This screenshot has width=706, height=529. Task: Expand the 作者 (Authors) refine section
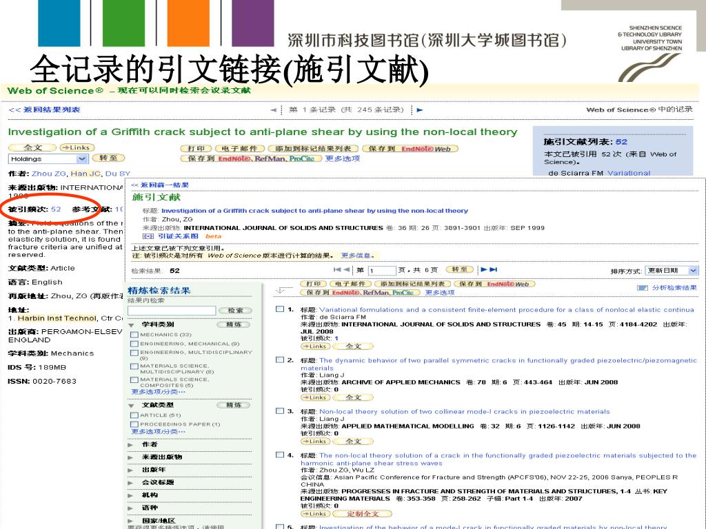pos(131,445)
